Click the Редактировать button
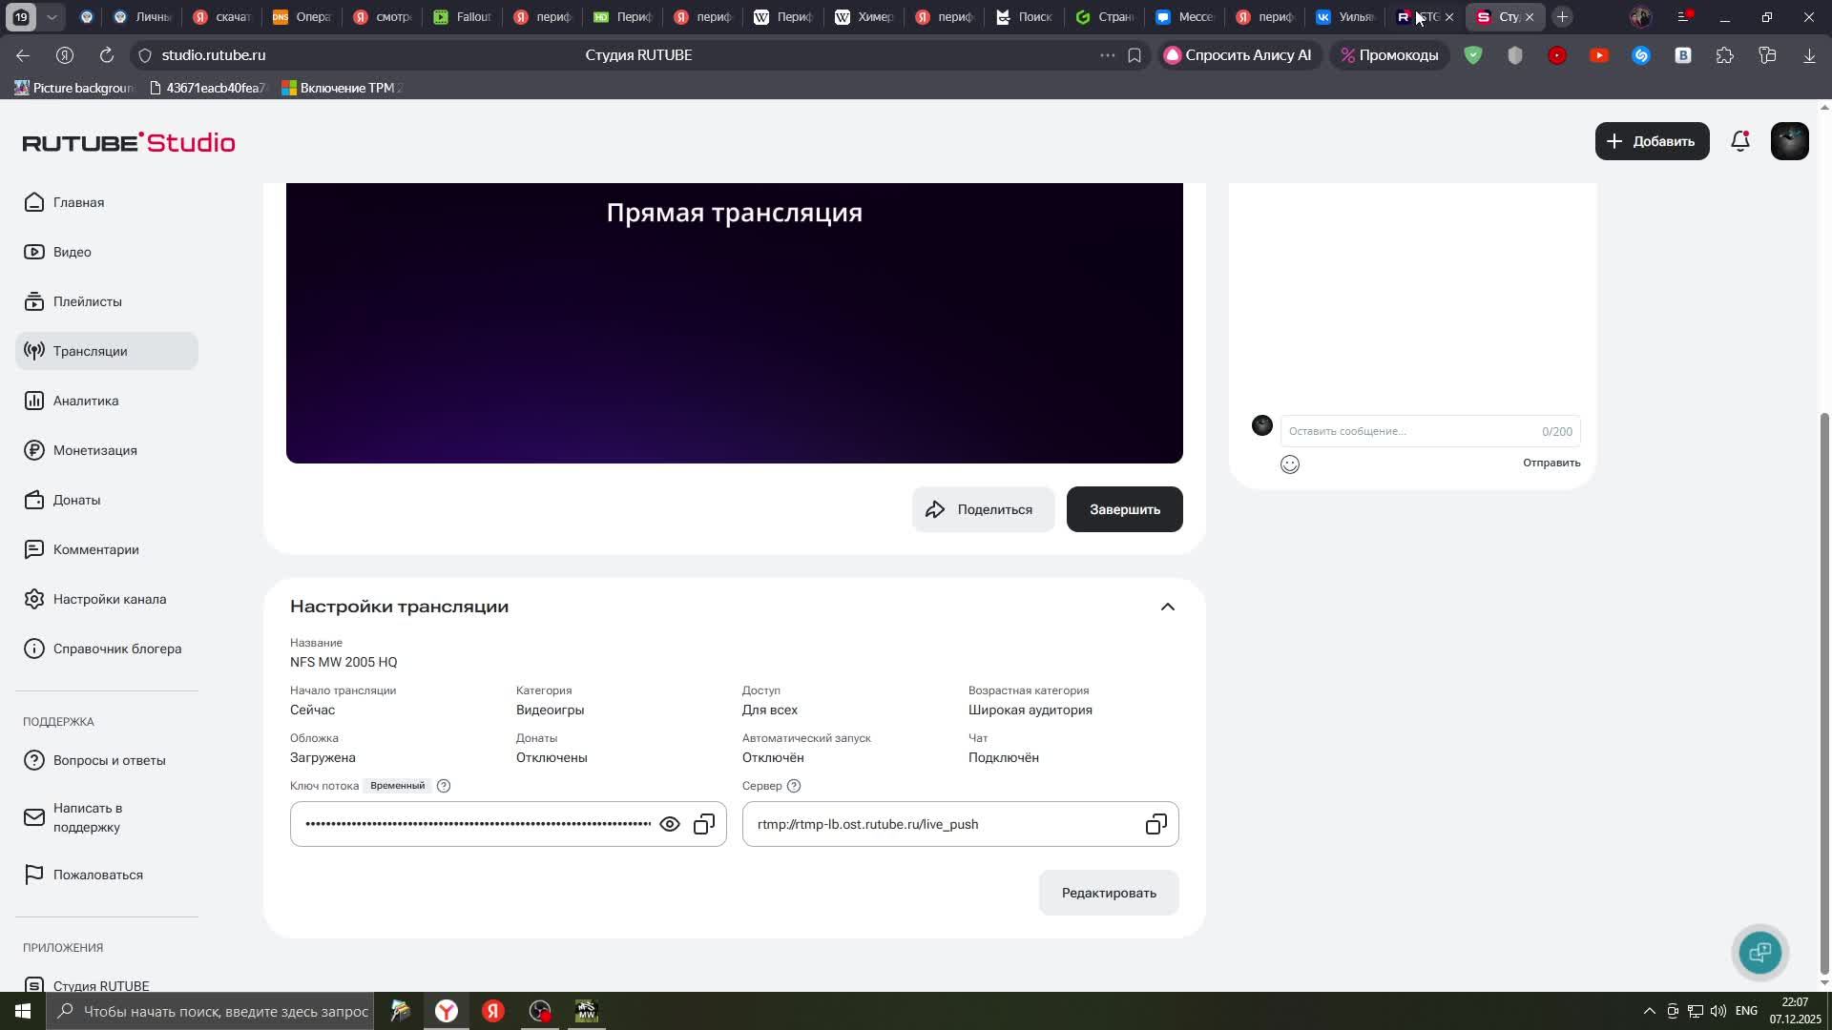The width and height of the screenshot is (1832, 1030). click(1109, 893)
